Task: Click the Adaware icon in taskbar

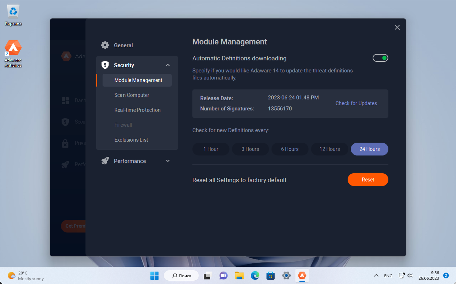Action: [x=302, y=276]
